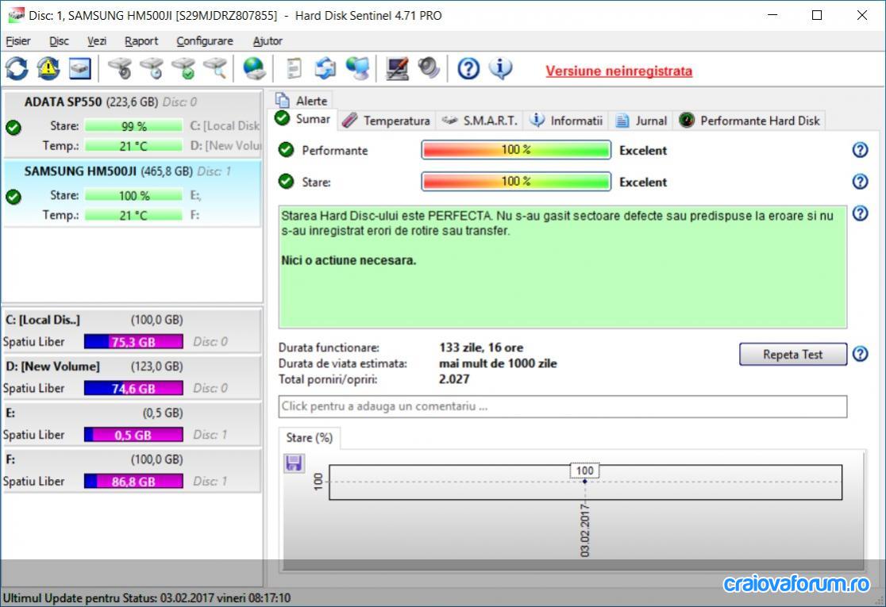Click the blue Refresh arrows toolbar icon
Screen dimensions: 886x607
(17, 69)
